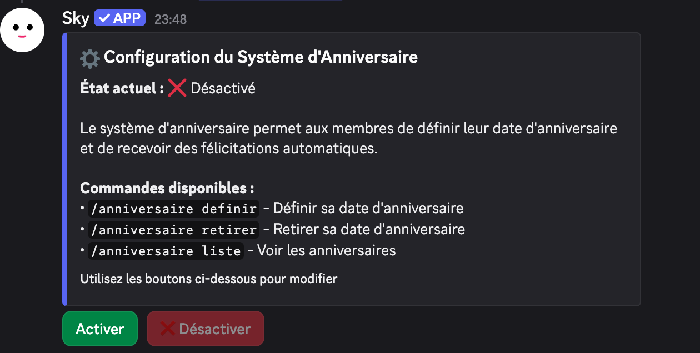Screen dimensions: 700x353
Task: Click the /anniversaire definir command code
Action: point(174,209)
